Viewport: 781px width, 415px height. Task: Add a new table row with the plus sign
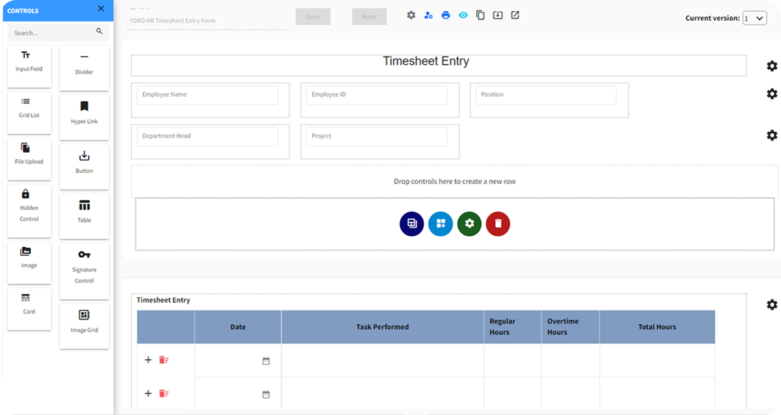(148, 358)
